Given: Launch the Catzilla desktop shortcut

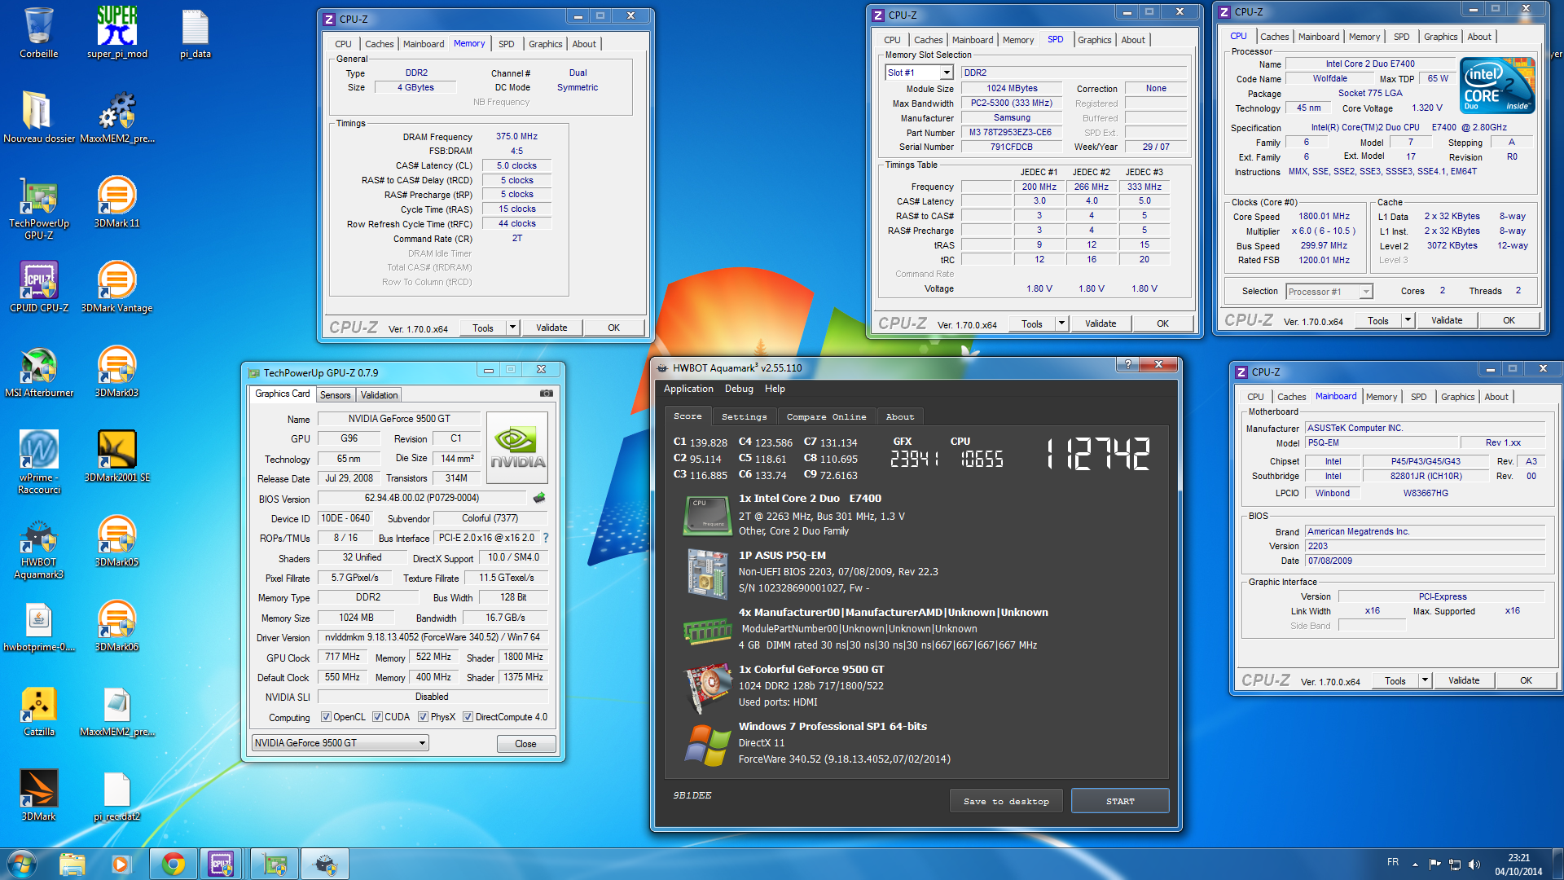Looking at the screenshot, I should pos(38,711).
